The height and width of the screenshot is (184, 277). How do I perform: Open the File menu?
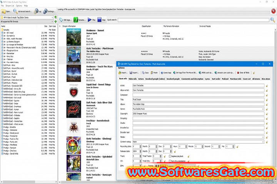(x=2, y=6)
